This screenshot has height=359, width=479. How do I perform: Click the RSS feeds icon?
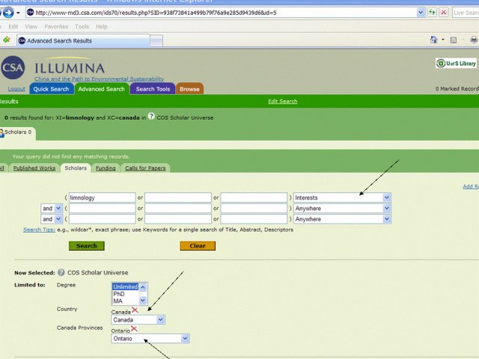(x=454, y=40)
